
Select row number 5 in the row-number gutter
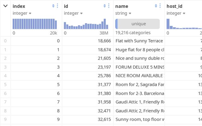click(x=5, y=85)
